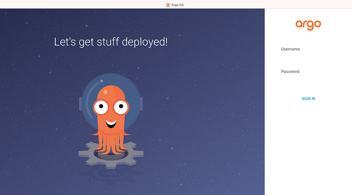Focus the Username input field
This screenshot has height=195, width=352.
click(x=308, y=49)
